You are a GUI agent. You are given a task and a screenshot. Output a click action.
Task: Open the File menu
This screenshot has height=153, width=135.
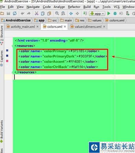point(2,7)
